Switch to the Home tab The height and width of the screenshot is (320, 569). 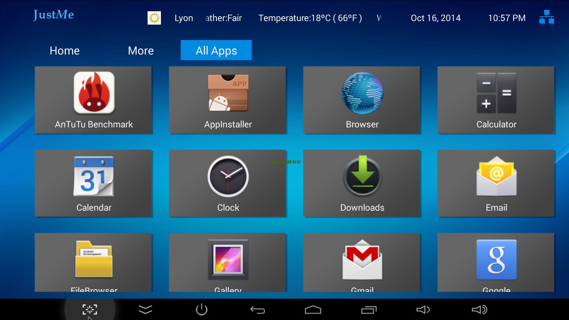click(x=65, y=50)
